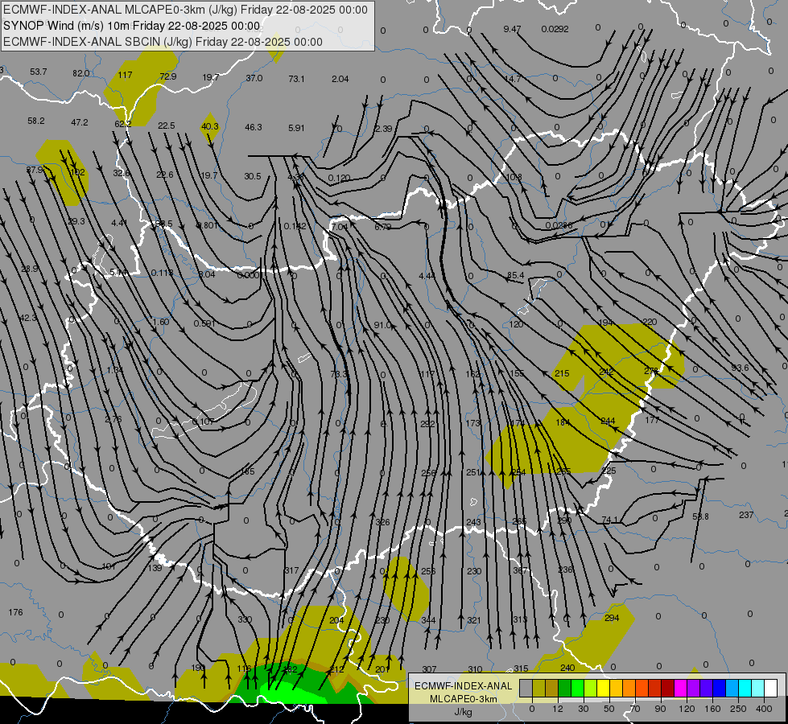The width and height of the screenshot is (788, 724).
Task: Click the grid value 165
Action: click(248, 471)
